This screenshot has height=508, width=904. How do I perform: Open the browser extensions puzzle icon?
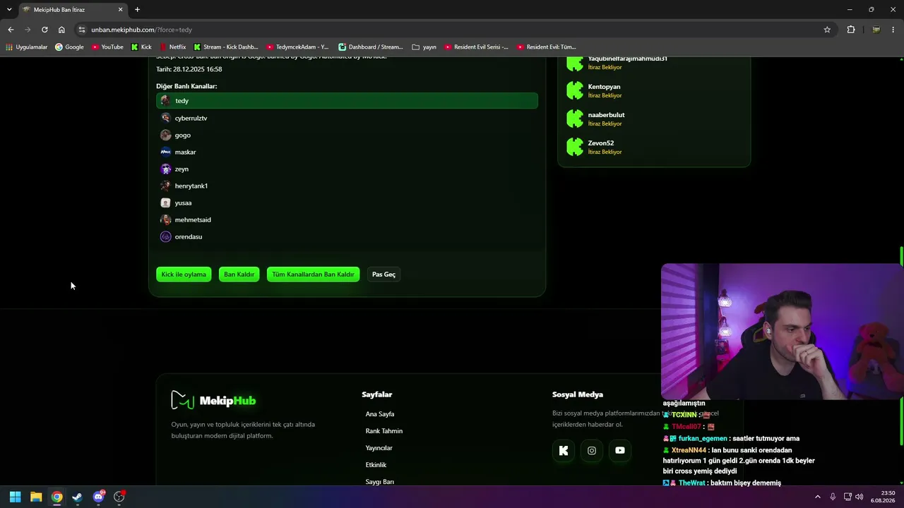[x=851, y=30]
